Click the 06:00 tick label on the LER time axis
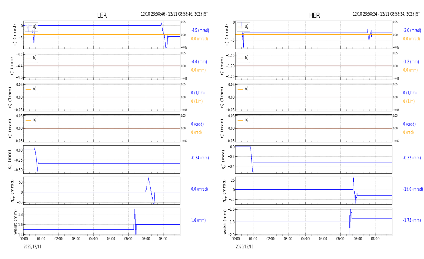 click(128, 239)
